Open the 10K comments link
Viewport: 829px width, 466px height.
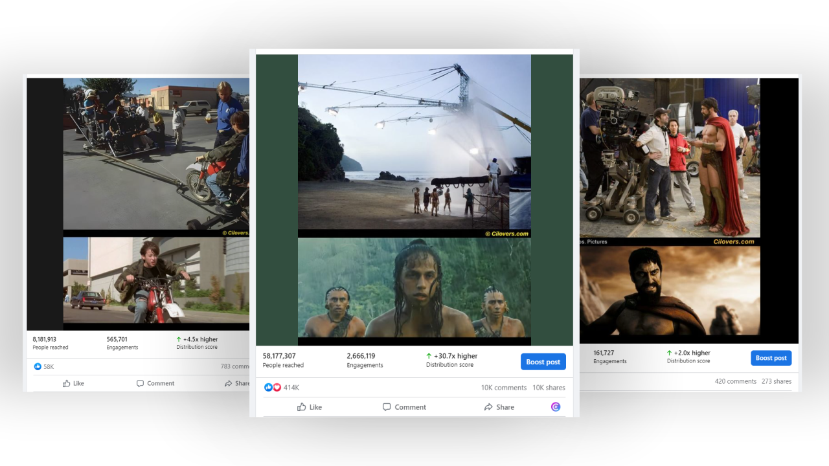pos(503,388)
